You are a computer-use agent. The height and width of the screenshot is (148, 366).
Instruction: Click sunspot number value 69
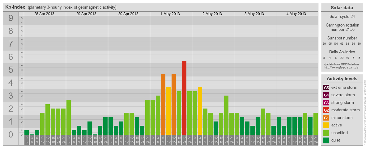324,43
